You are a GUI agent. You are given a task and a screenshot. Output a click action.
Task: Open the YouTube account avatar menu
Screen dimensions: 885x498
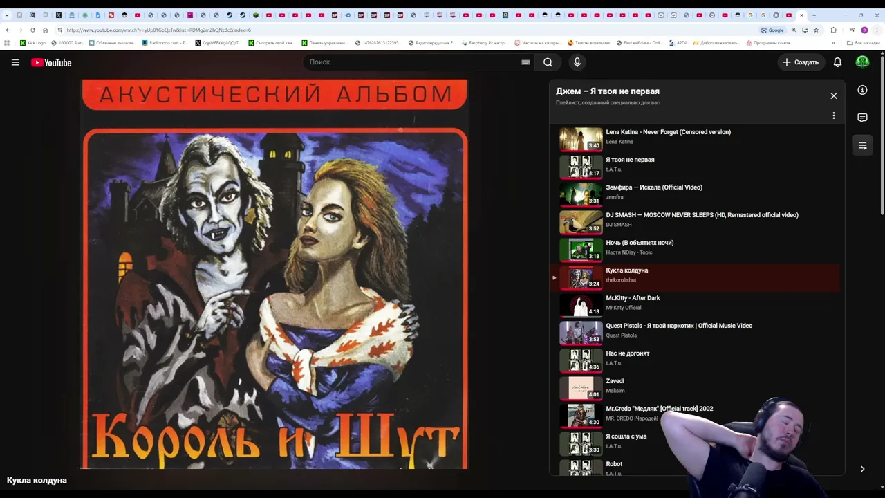coord(862,62)
